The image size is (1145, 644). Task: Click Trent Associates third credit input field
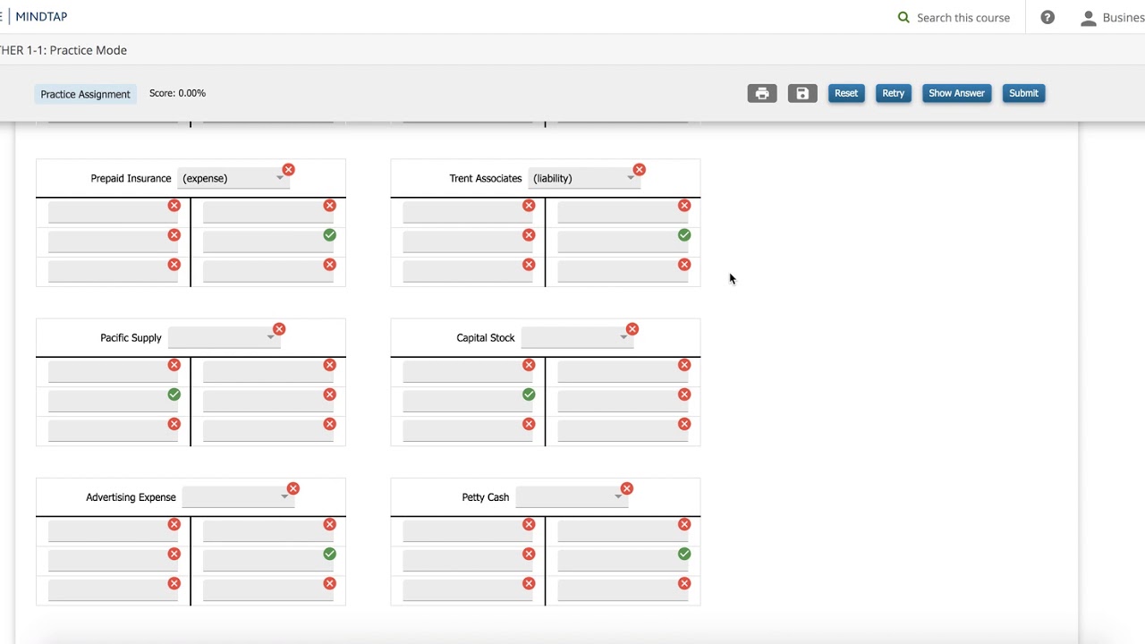[623, 271]
